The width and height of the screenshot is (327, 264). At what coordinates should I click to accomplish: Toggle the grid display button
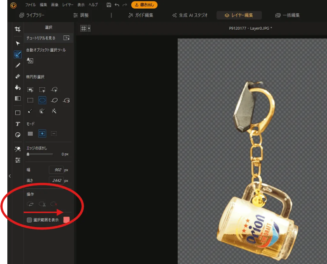(84, 28)
